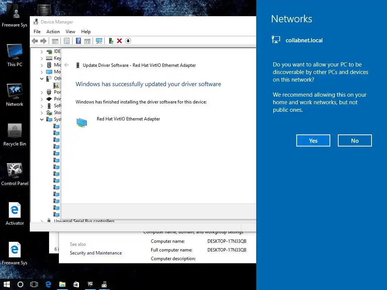Launch Microsoft Edge from the taskbar
The width and height of the screenshot is (387, 290).
click(48, 284)
